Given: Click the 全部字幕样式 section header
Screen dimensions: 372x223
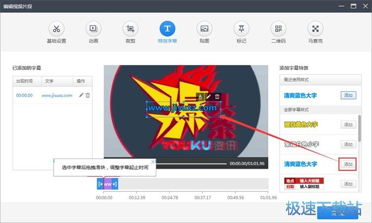Looking at the screenshot, I should [x=320, y=110].
